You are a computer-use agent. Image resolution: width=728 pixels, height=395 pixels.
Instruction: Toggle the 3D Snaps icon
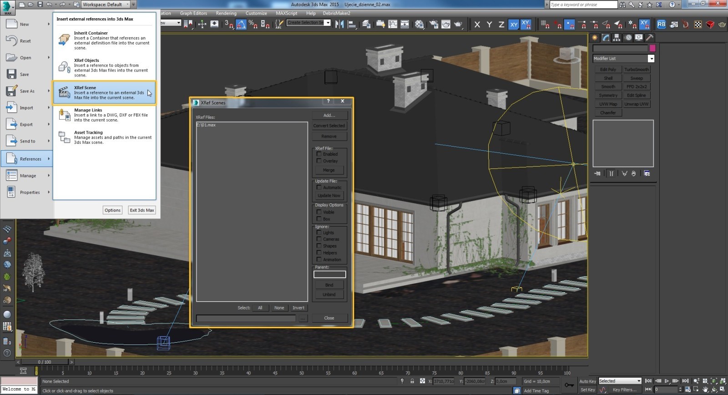pyautogui.click(x=229, y=24)
